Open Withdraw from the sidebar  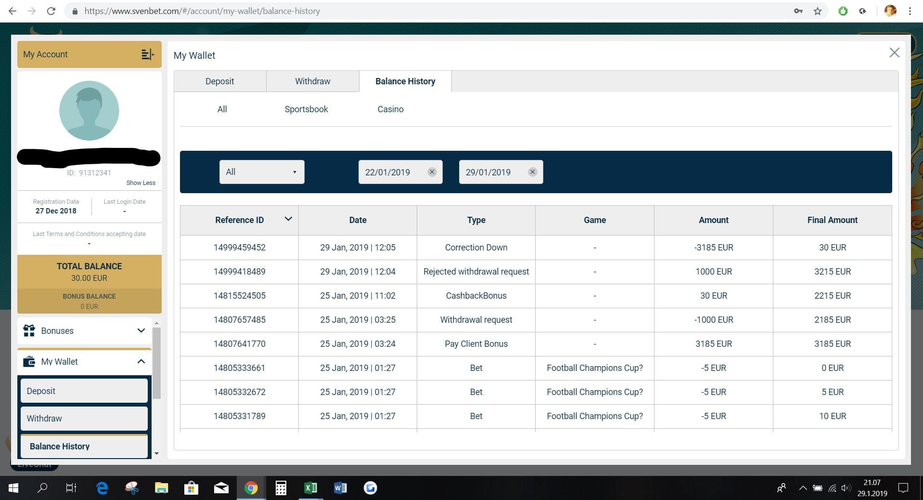pyautogui.click(x=84, y=418)
